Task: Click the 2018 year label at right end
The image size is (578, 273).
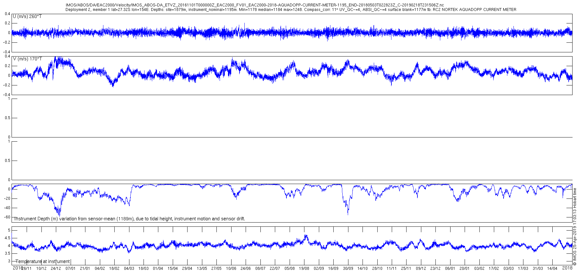Action: coord(567,268)
